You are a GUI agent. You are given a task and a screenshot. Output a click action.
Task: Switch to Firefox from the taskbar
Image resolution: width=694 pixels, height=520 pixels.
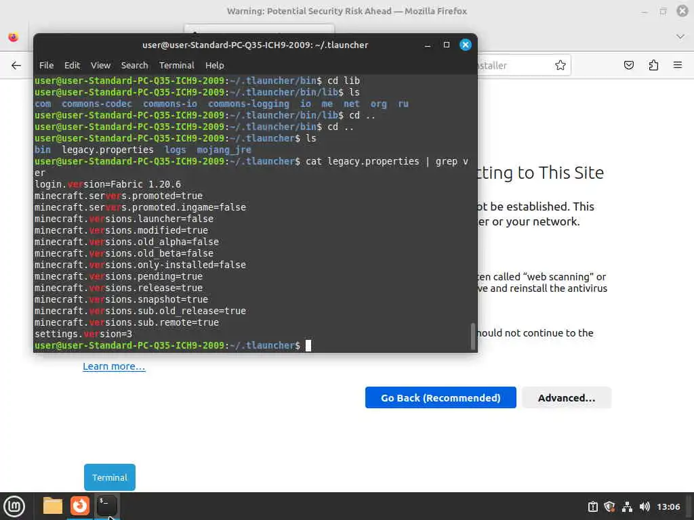[x=80, y=506]
